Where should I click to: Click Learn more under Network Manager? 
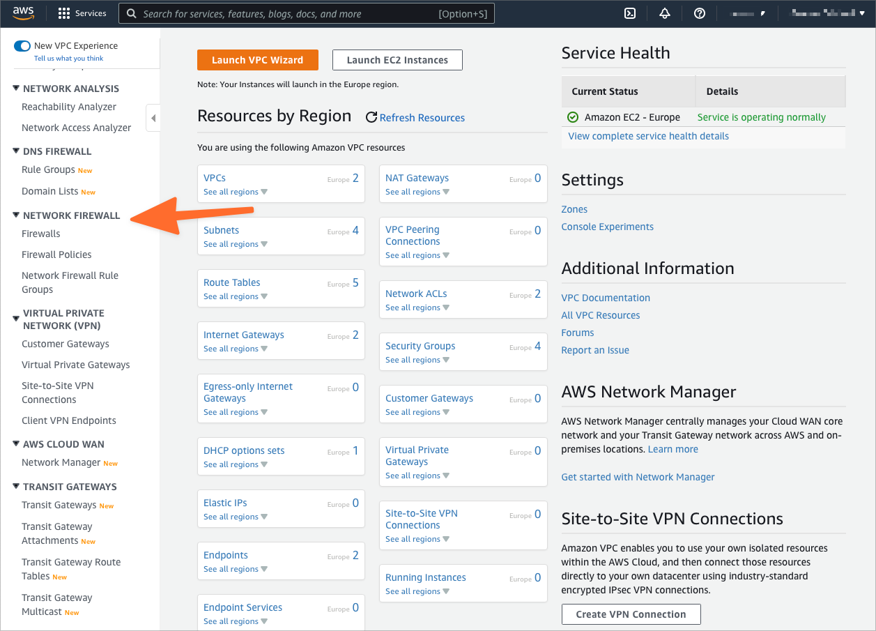click(x=673, y=449)
